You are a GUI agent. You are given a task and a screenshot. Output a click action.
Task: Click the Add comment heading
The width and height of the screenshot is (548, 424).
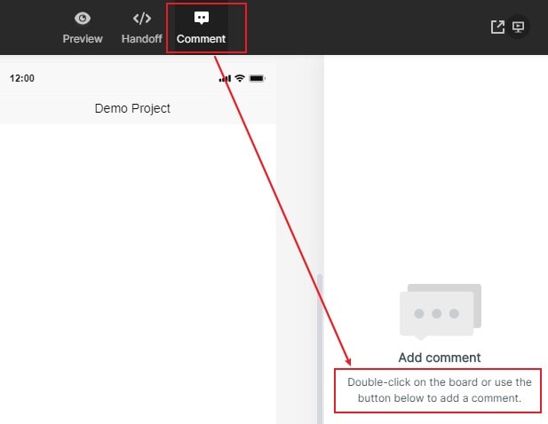coord(440,357)
